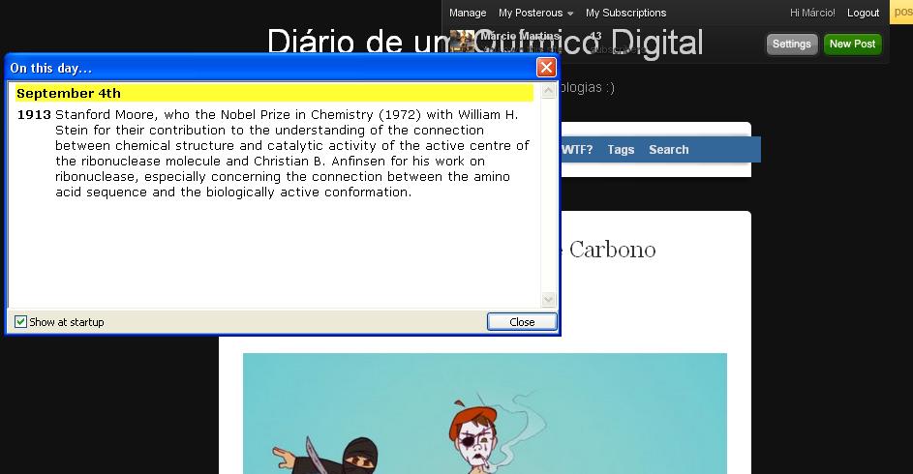Click the Márcio Martins profile avatar
This screenshot has width=913, height=474.
pos(462,41)
